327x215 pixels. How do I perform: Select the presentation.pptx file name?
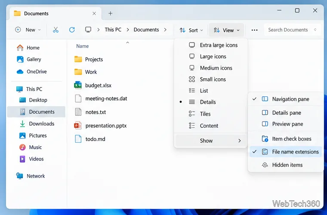click(x=106, y=126)
